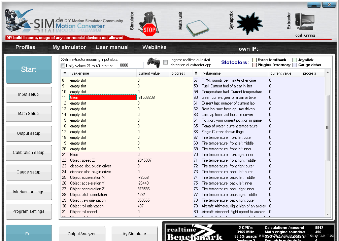Click the realtime Benchmark logo
The width and height of the screenshot is (339, 241).
(195, 233)
